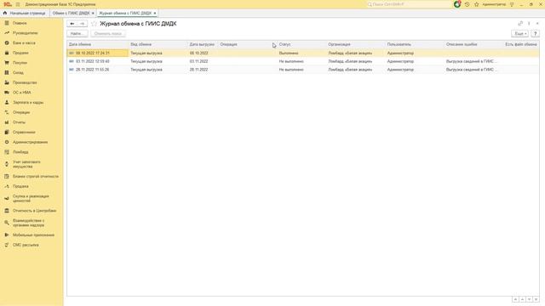Screen dimensions: 545x306
Task: Open help question mark button
Action: point(536,34)
